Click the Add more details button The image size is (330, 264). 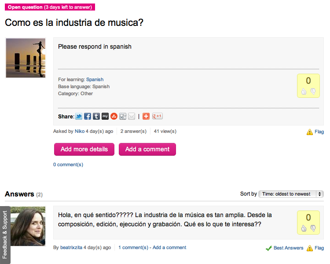84,149
